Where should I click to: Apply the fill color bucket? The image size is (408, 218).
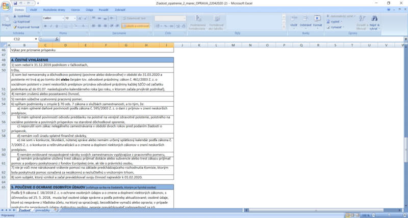point(75,26)
